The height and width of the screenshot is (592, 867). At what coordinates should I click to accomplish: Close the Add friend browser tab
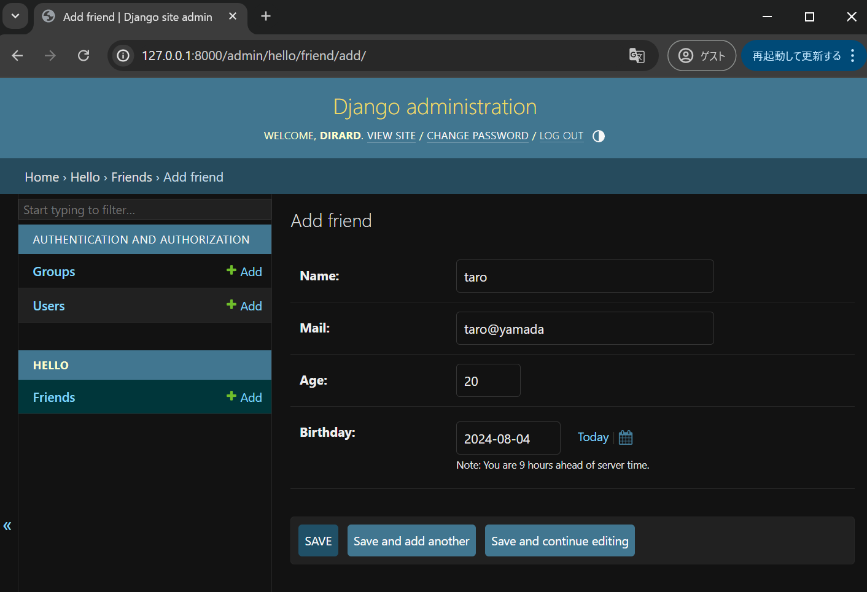233,17
